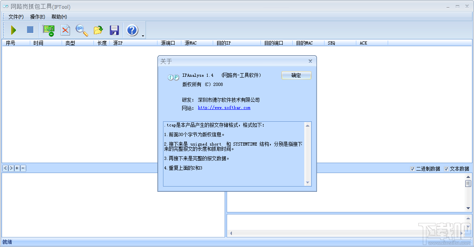Click the left arrow of the horizontal scrollbar
Viewport: 474px width, 247px height.
[231, 233]
